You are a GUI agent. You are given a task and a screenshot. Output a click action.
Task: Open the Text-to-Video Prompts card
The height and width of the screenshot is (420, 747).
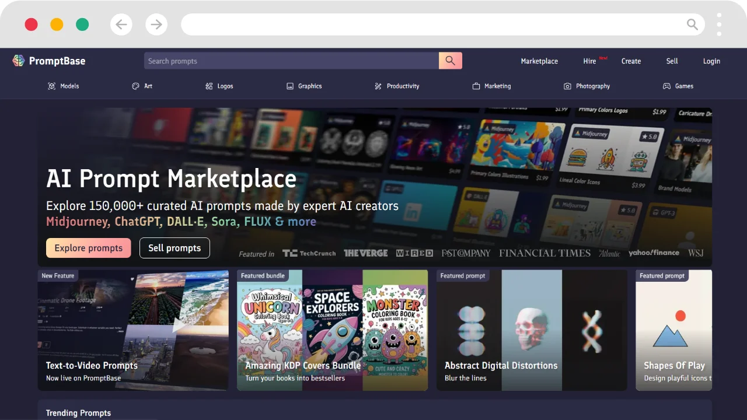tap(133, 330)
